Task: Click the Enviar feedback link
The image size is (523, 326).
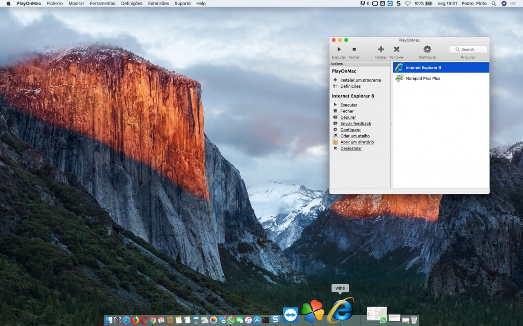Action: point(355,123)
